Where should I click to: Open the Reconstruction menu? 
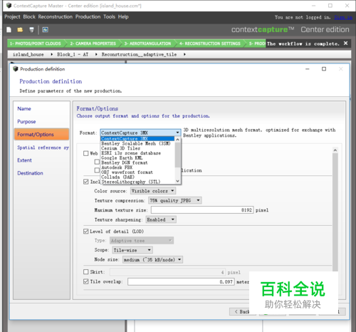56,17
